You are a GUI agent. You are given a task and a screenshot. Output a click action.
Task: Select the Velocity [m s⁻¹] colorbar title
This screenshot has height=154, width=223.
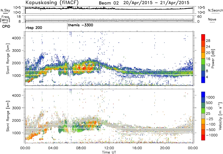click(220, 116)
